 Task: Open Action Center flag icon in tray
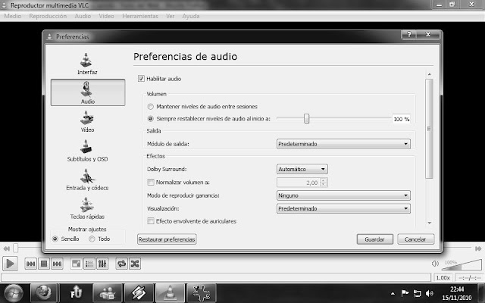click(405, 293)
